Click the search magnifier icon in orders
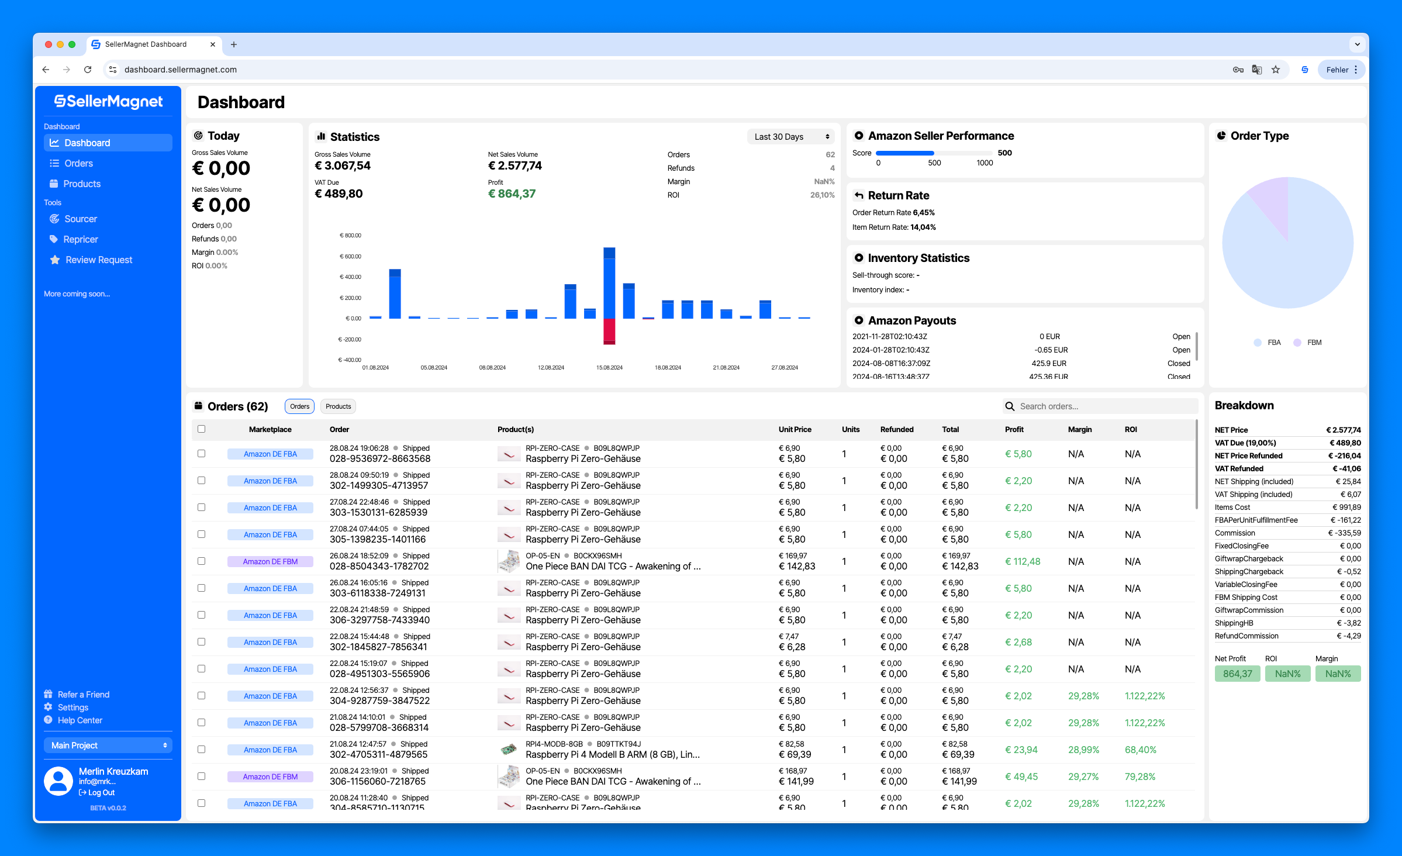The image size is (1402, 856). pos(1010,406)
